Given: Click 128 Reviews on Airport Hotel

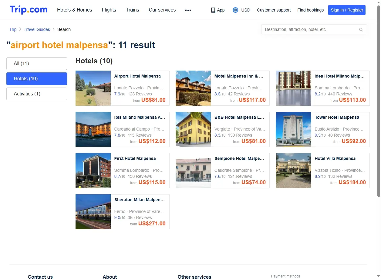Looking at the screenshot, I should (140, 94).
